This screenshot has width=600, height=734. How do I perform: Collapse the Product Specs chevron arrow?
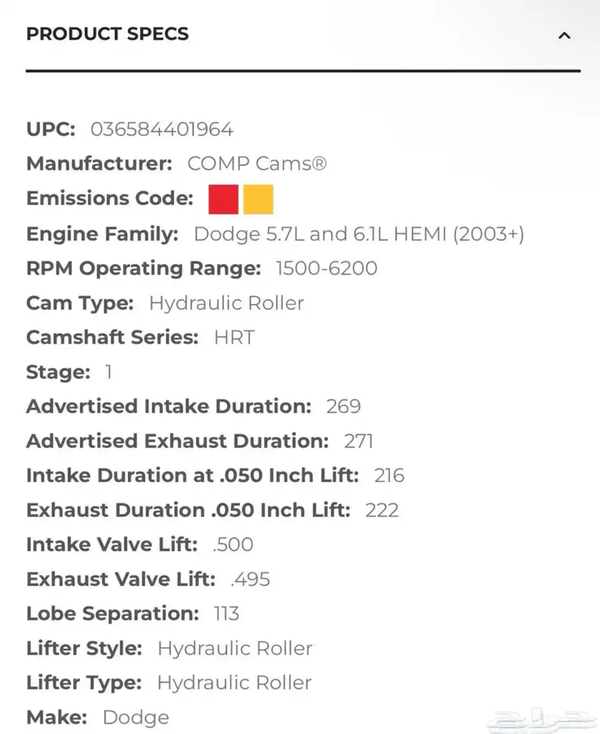pos(565,35)
